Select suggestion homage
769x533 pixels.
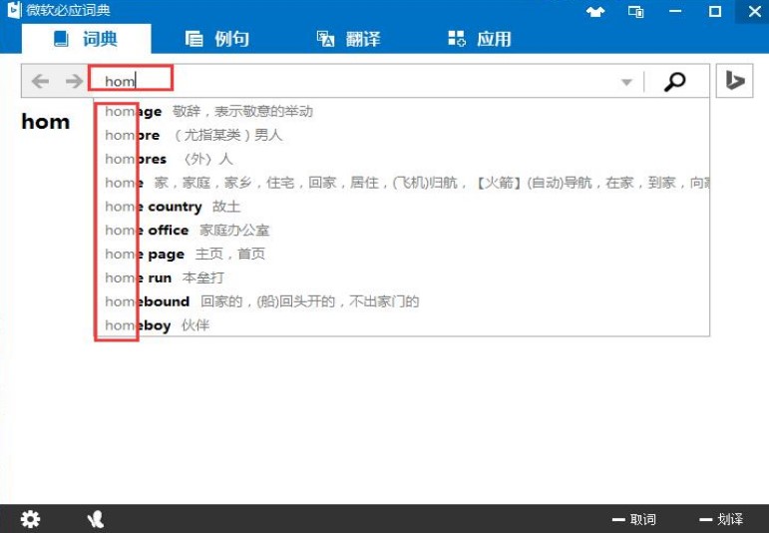[402, 112]
